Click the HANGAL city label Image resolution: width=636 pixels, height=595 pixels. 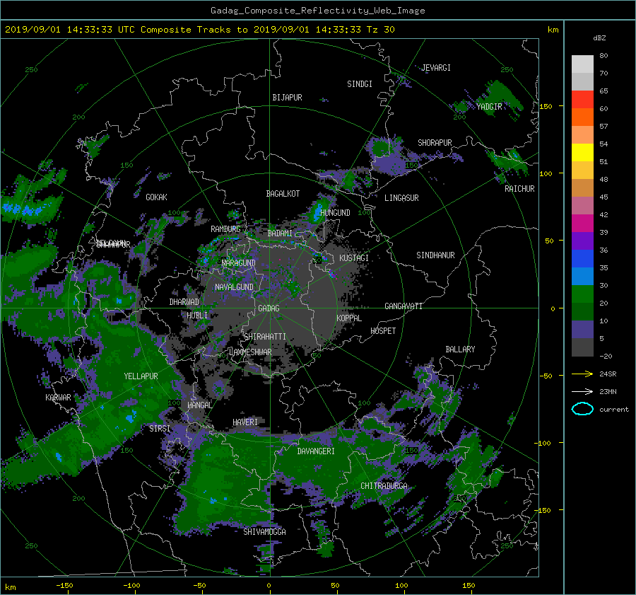pyautogui.click(x=199, y=405)
